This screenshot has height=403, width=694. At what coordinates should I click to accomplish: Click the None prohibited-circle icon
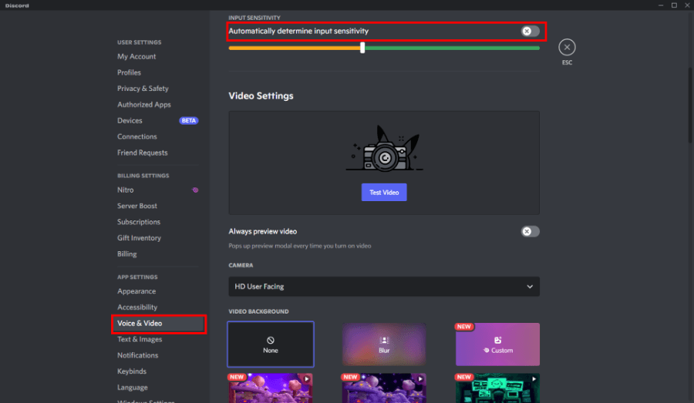click(x=271, y=340)
